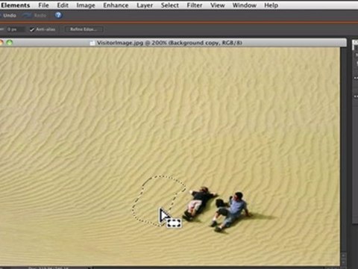Open the Edit menu
The width and height of the screenshot is (358, 269).
(63, 5)
